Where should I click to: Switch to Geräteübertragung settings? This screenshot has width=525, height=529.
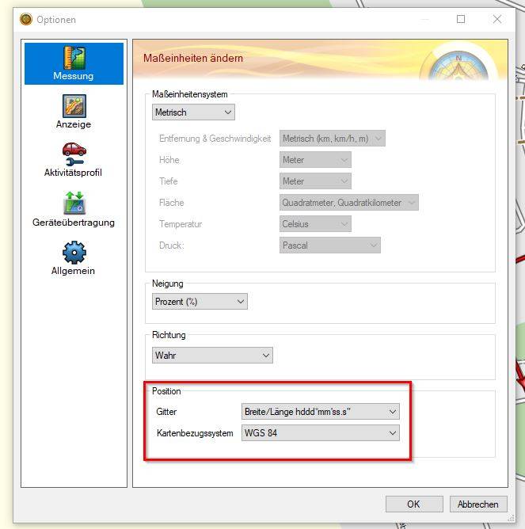coord(74,204)
